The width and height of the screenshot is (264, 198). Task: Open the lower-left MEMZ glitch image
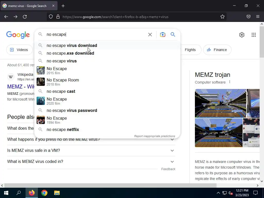point(219,133)
